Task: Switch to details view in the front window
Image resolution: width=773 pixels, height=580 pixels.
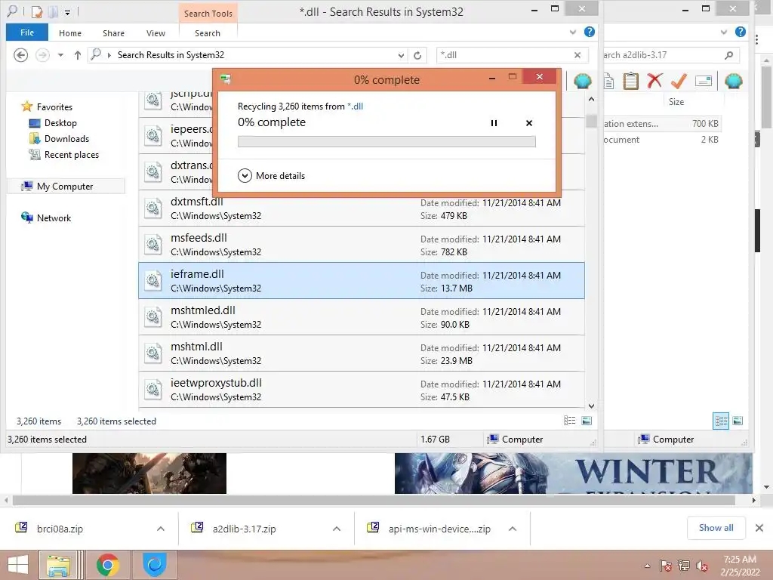Action: (x=569, y=421)
